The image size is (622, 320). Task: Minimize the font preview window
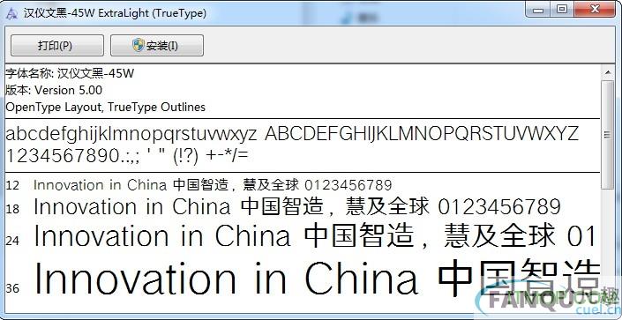pos(538,9)
